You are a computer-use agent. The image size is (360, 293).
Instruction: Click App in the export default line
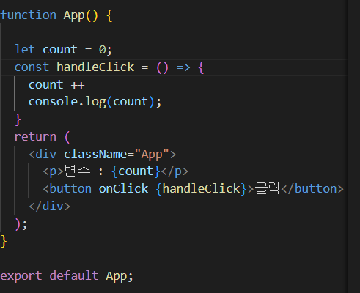click(x=116, y=276)
